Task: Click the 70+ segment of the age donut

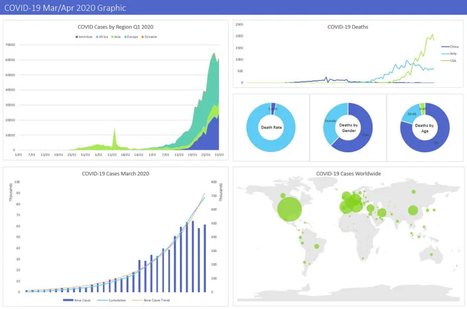Action: click(436, 143)
